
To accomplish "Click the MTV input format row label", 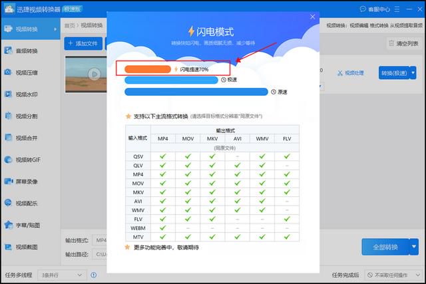I will point(138,237).
